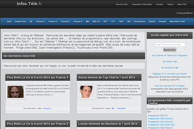The width and height of the screenshot is (194, 129).
Task: Open Plus Belle La Vie 9 avril article title
Action: [x=38, y=77]
